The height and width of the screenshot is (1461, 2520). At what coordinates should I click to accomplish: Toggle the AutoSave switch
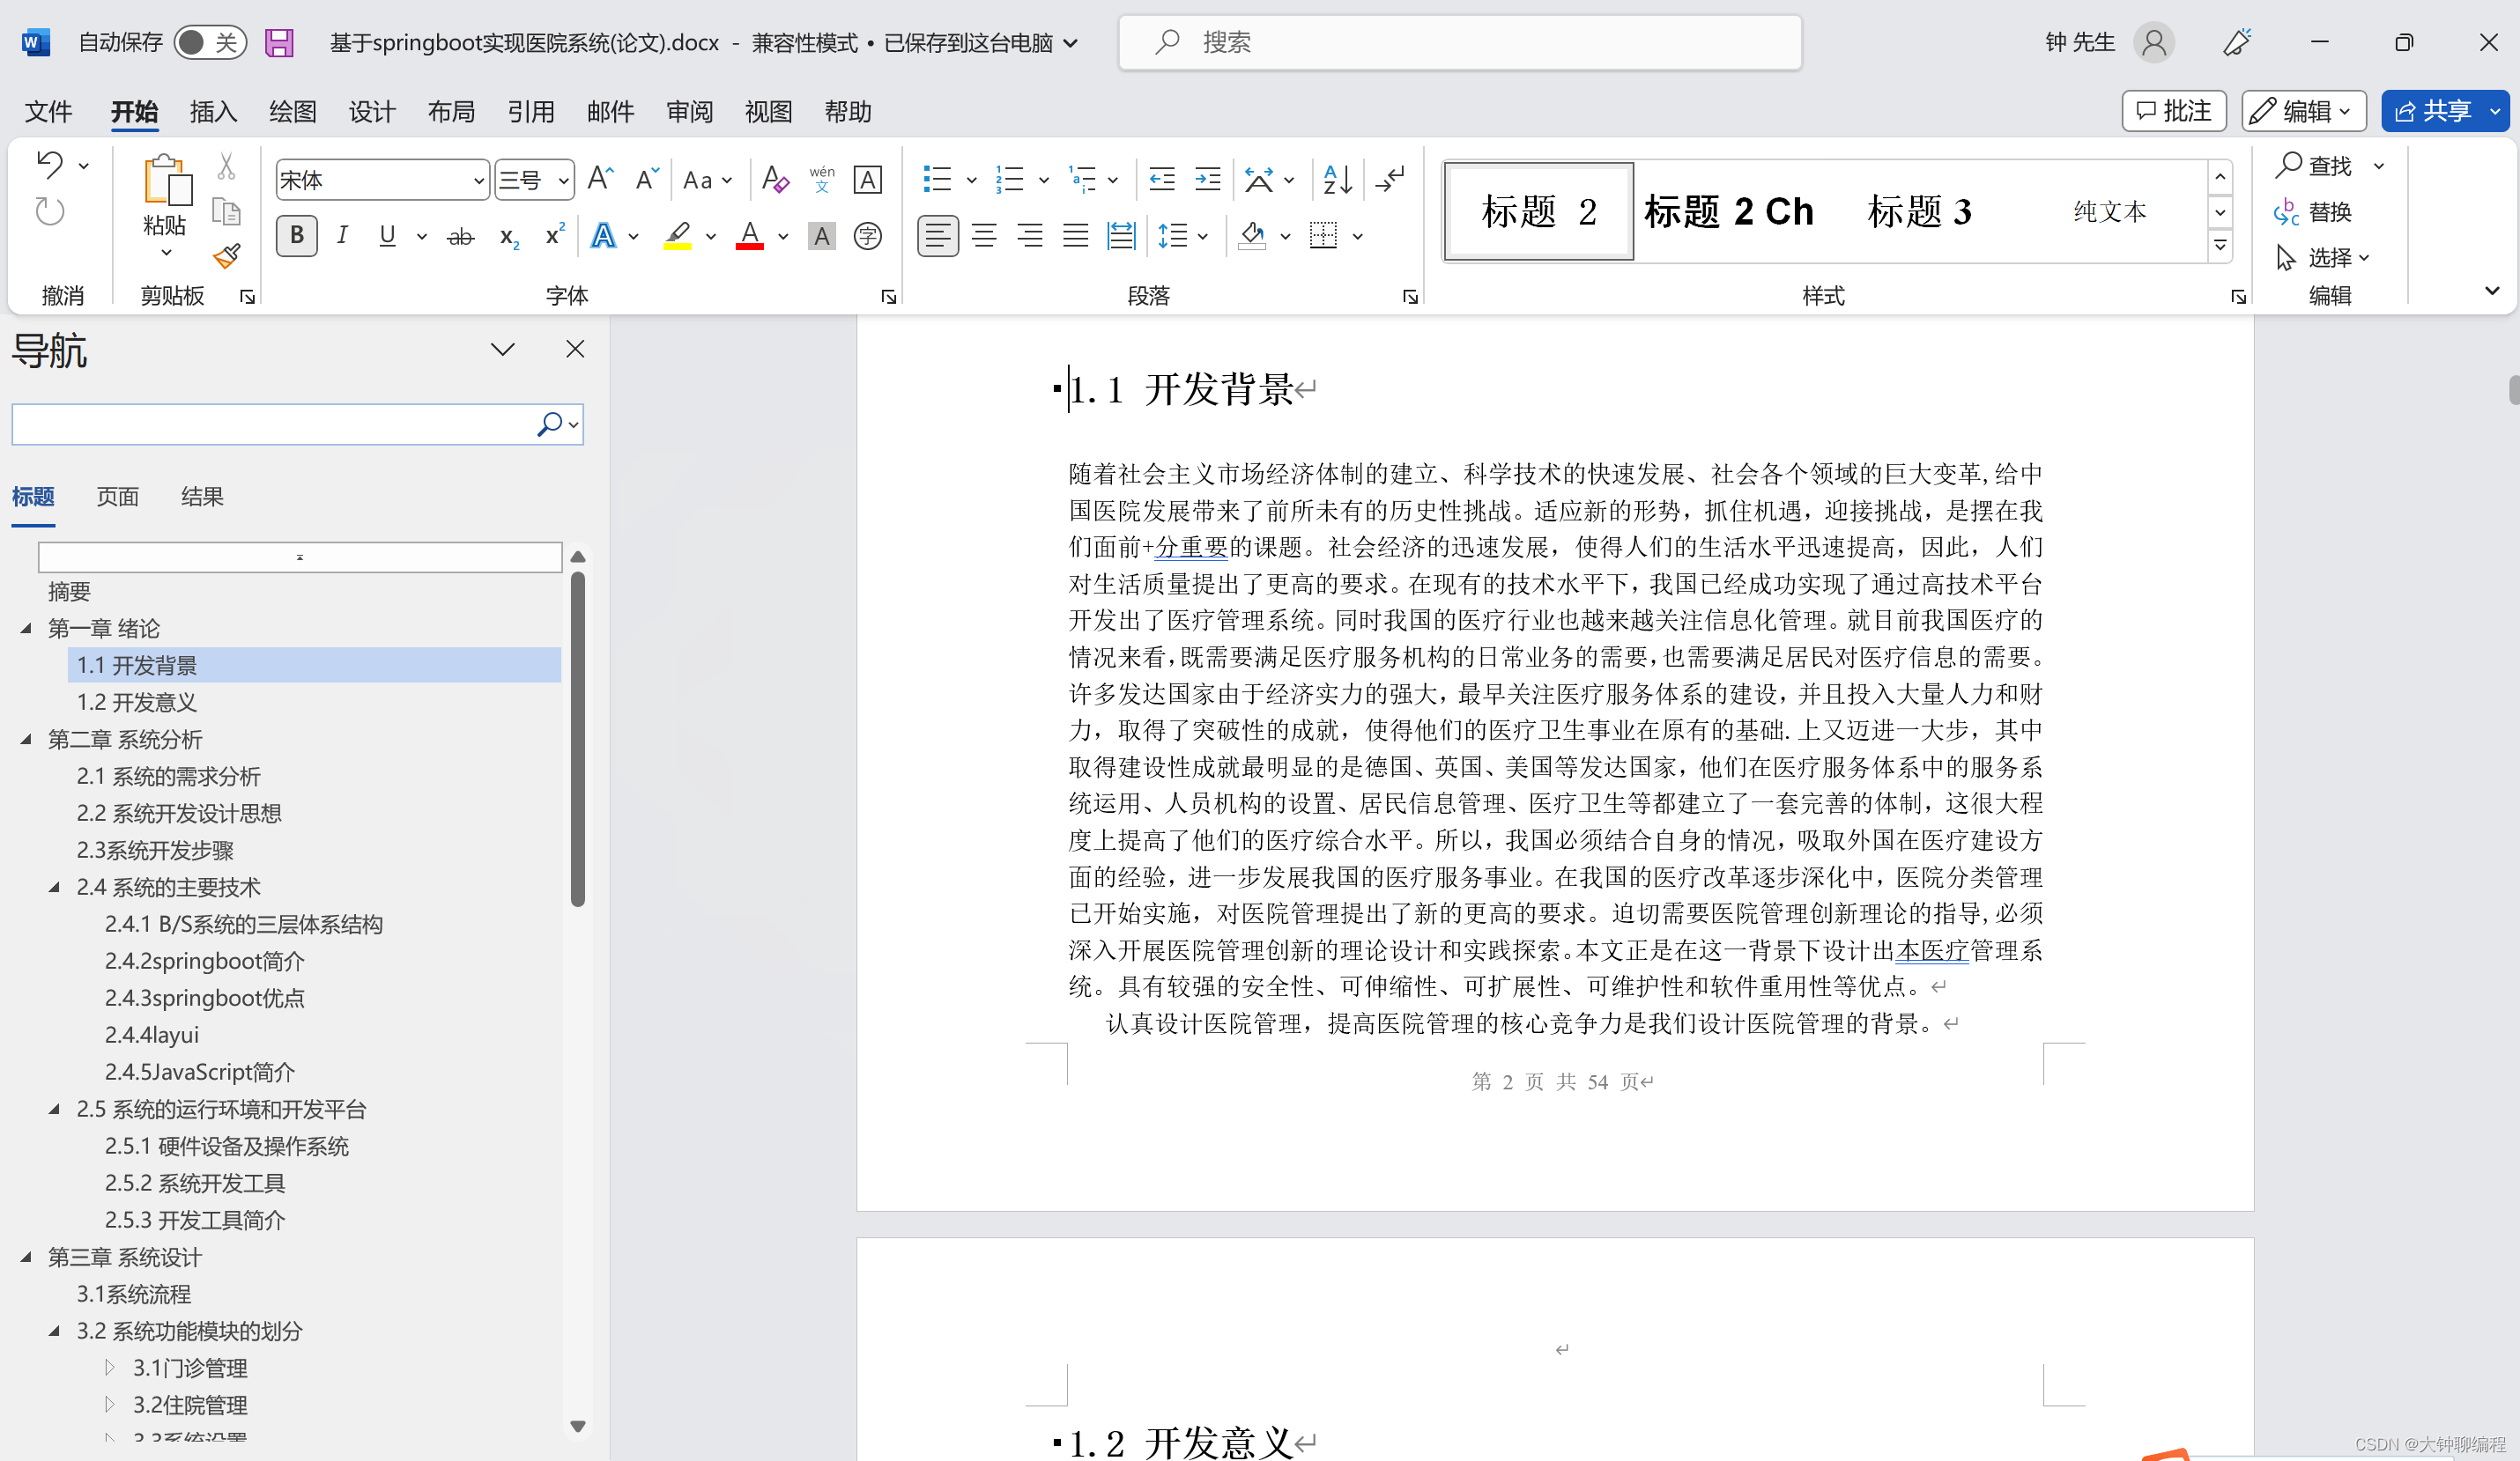pyautogui.click(x=209, y=42)
